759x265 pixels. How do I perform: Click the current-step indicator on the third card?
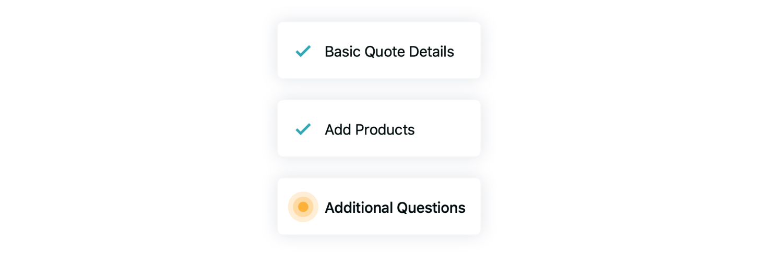click(x=303, y=207)
